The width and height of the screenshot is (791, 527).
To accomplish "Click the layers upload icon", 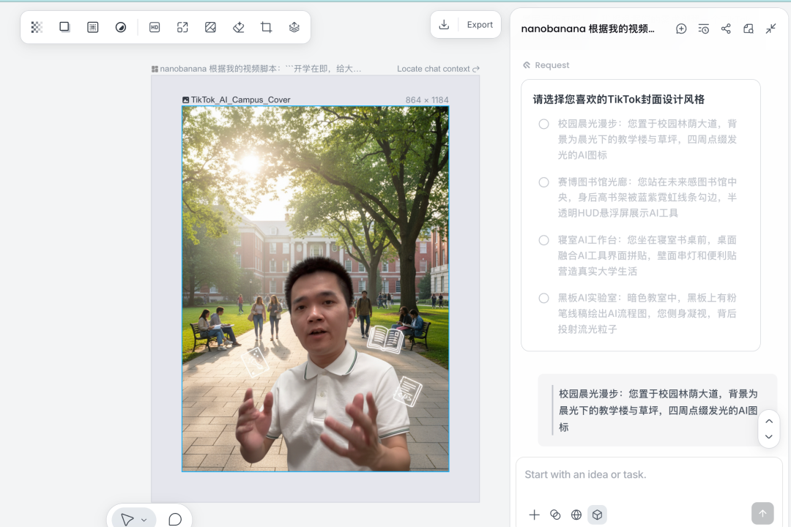I will tap(294, 27).
